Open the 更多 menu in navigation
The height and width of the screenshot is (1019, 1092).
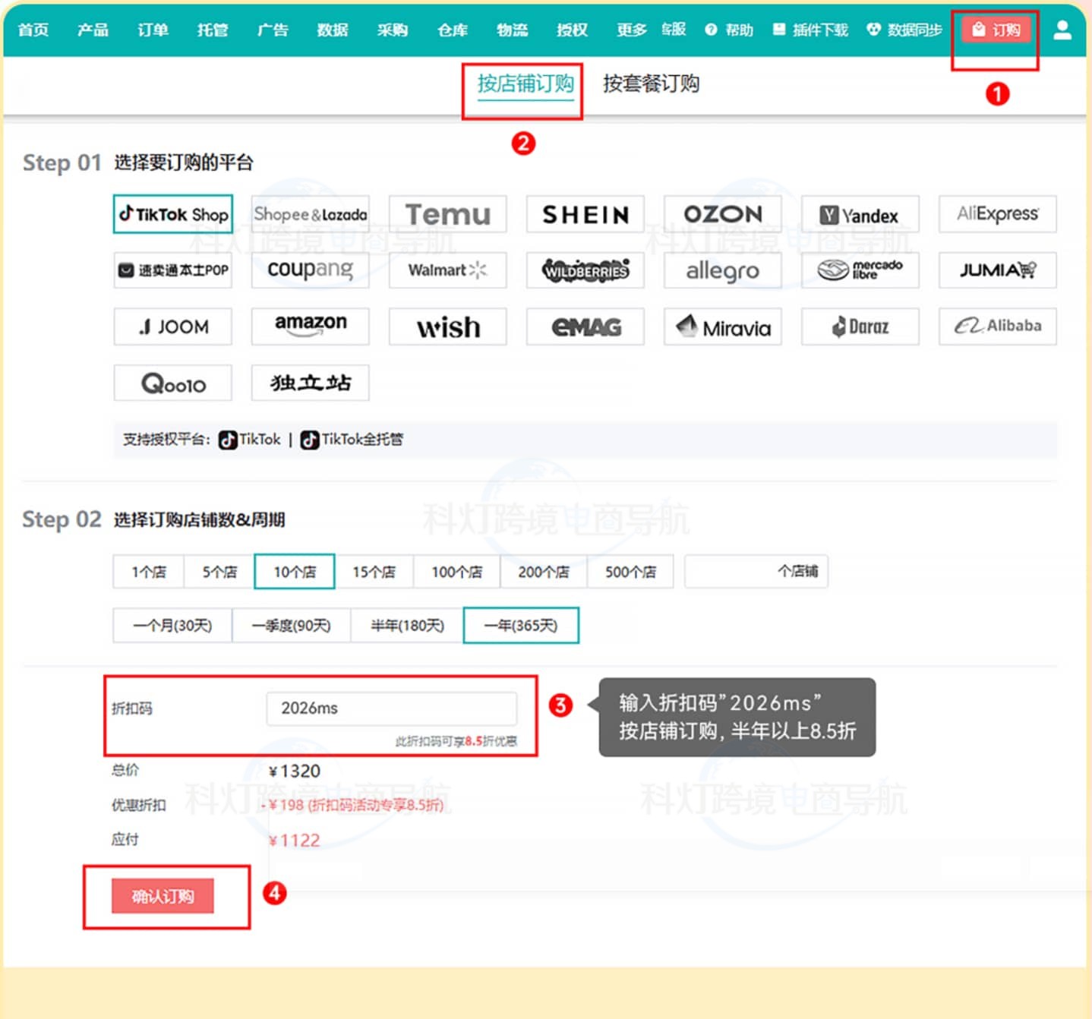tap(630, 30)
